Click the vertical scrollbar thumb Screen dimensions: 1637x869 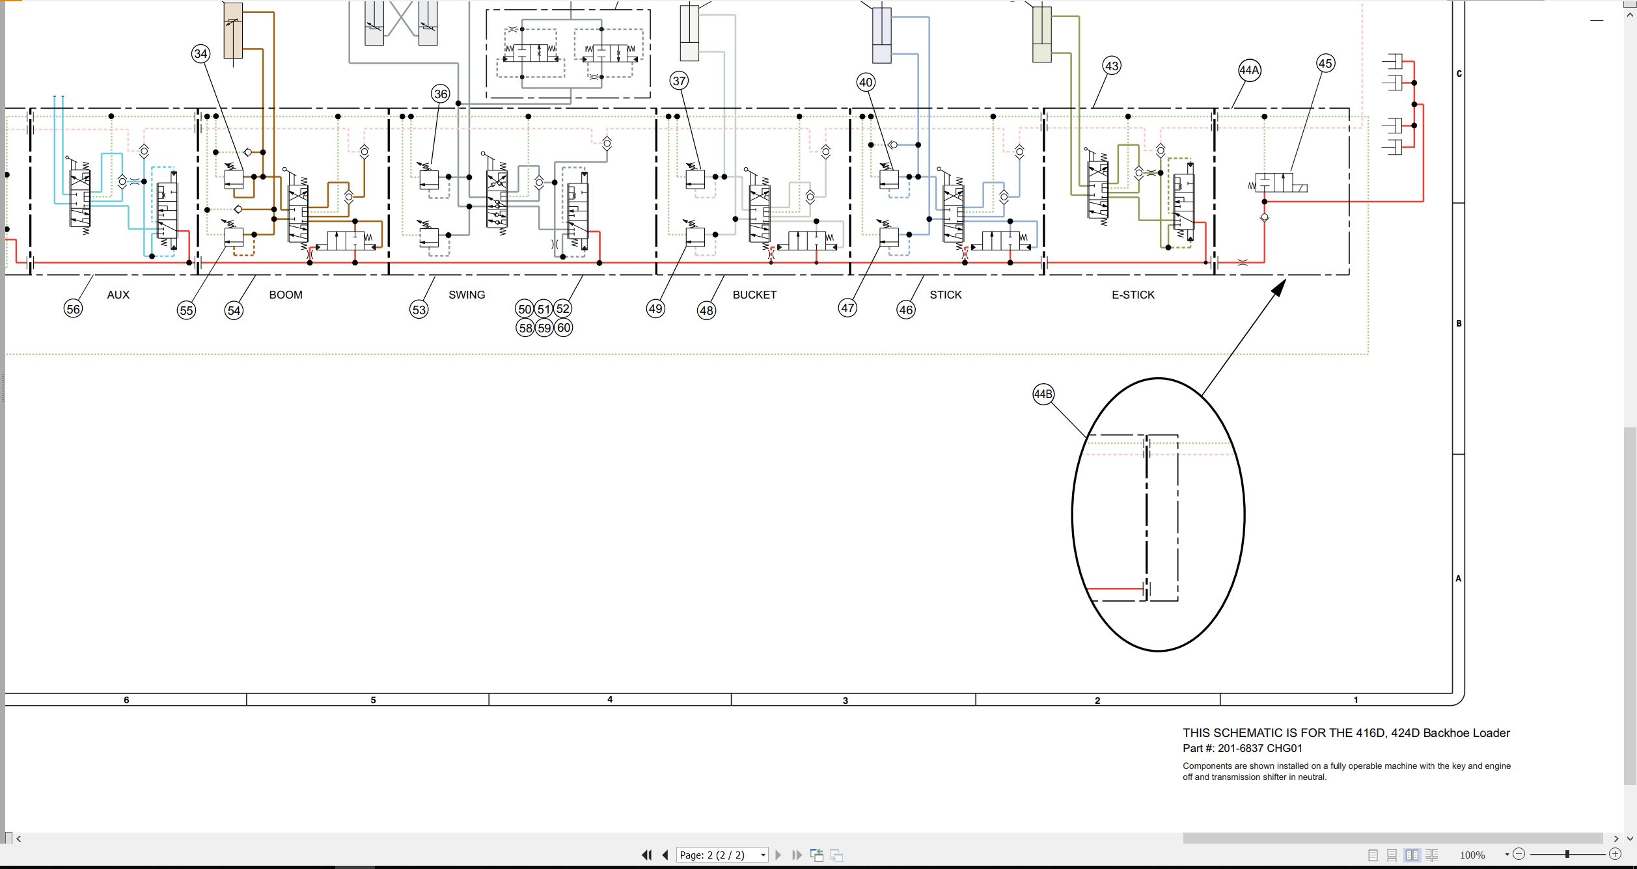[x=1630, y=606]
